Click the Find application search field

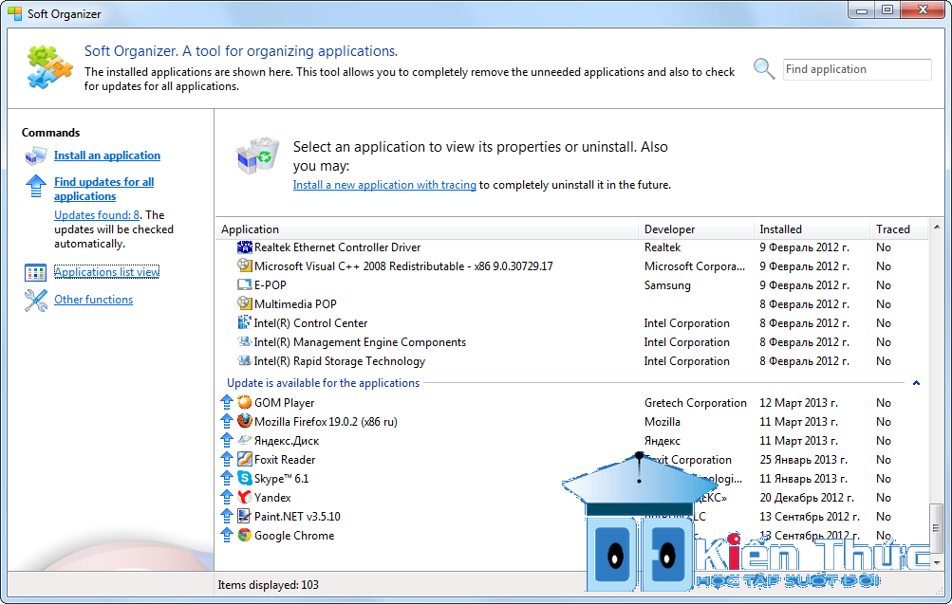(x=857, y=69)
